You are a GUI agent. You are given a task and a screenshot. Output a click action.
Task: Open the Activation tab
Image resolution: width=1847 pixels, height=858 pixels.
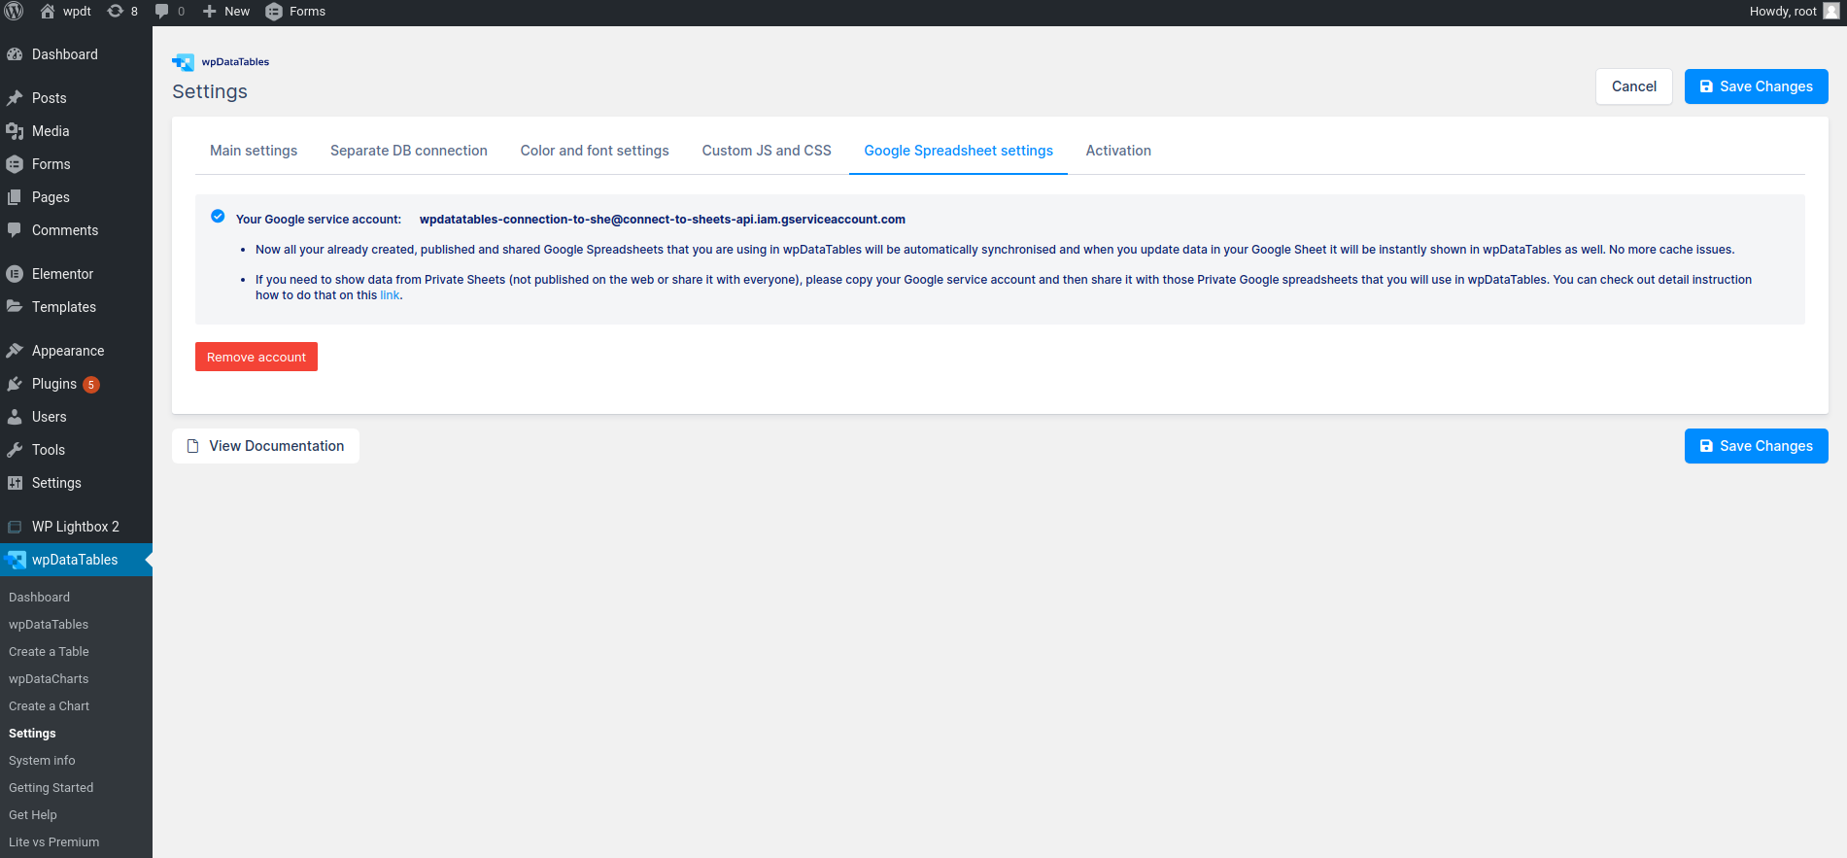point(1118,151)
